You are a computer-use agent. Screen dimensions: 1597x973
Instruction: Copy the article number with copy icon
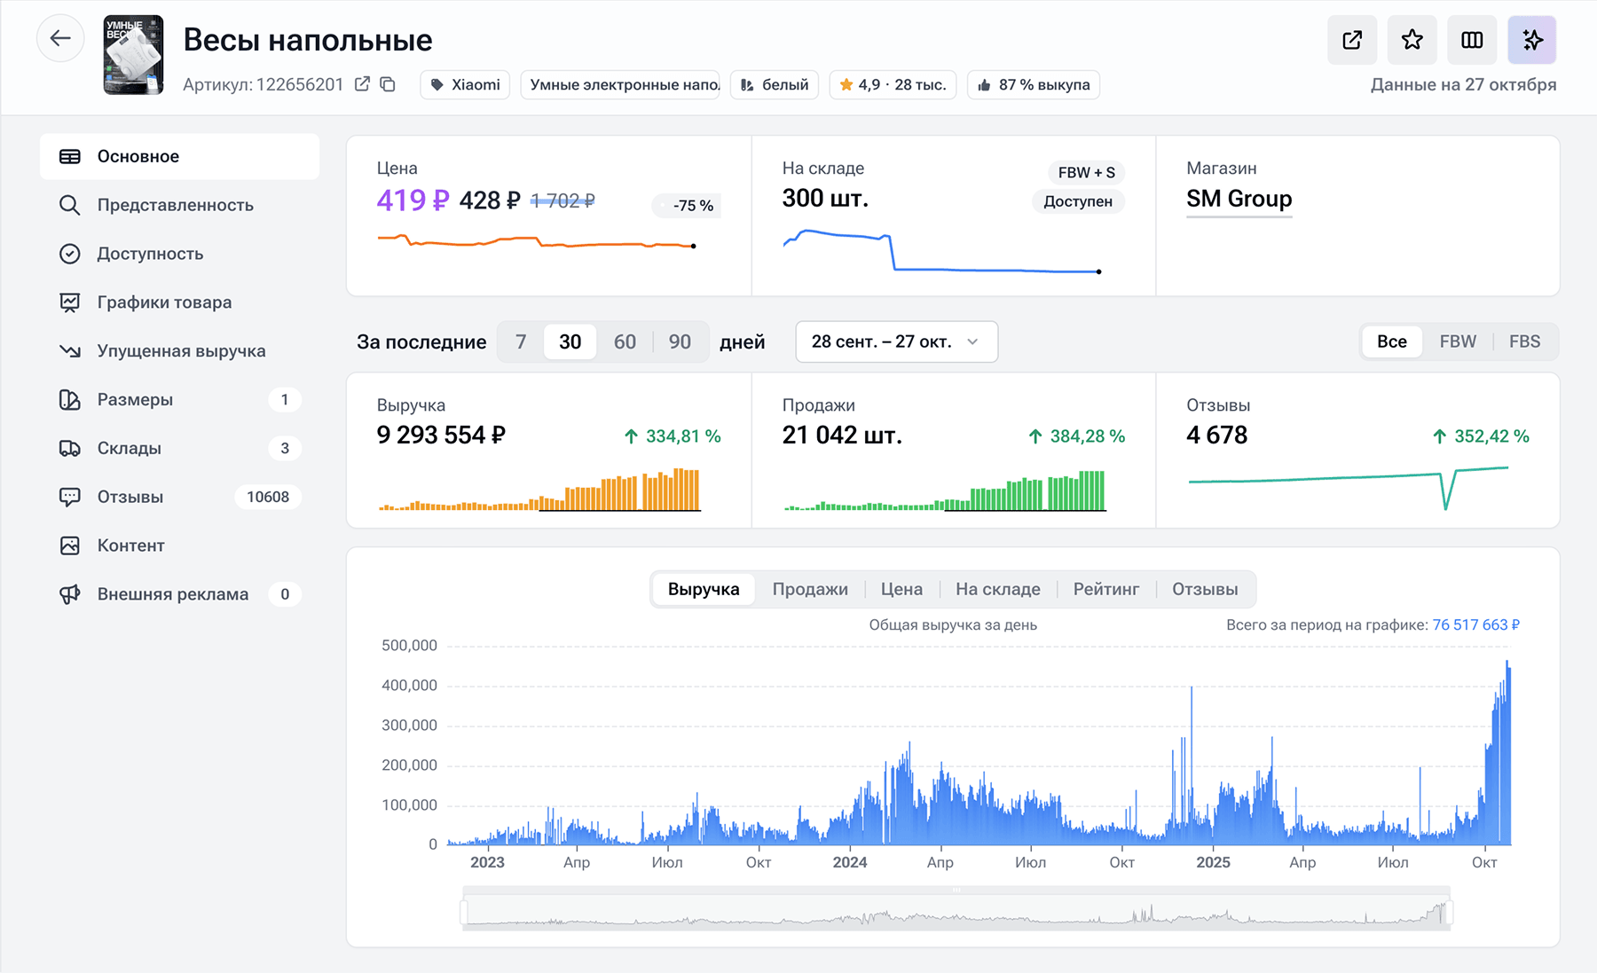(388, 84)
